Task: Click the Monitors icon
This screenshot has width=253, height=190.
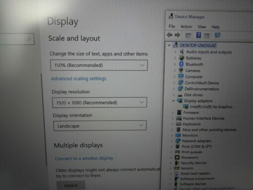Action: (178, 135)
